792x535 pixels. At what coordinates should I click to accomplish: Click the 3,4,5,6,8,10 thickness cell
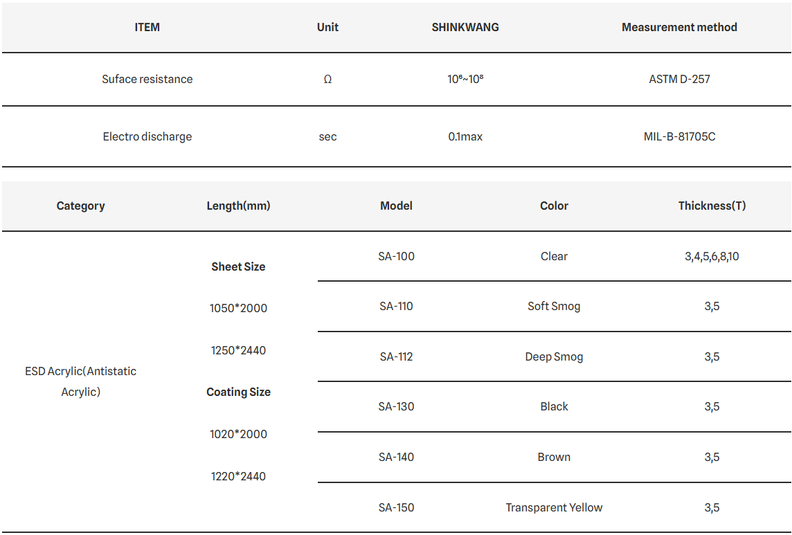712,256
